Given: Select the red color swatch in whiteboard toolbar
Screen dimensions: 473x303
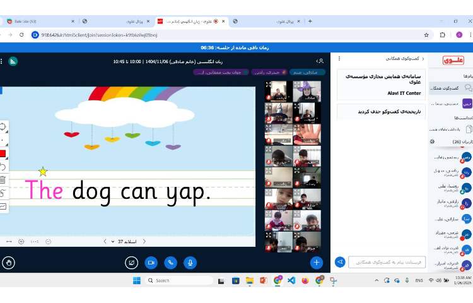Looking at the screenshot, I should (x=3, y=153).
